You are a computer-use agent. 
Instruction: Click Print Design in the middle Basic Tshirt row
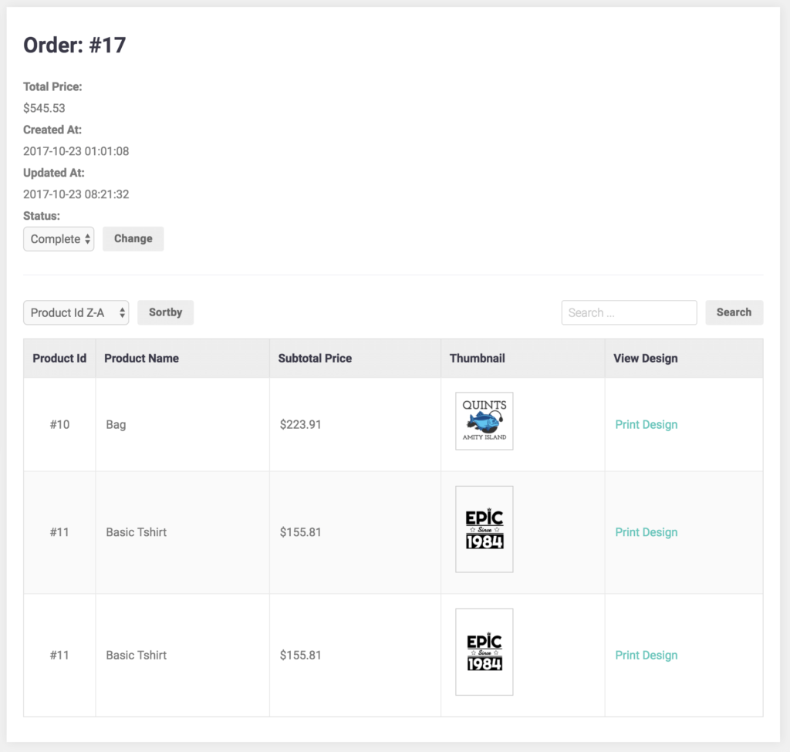646,532
